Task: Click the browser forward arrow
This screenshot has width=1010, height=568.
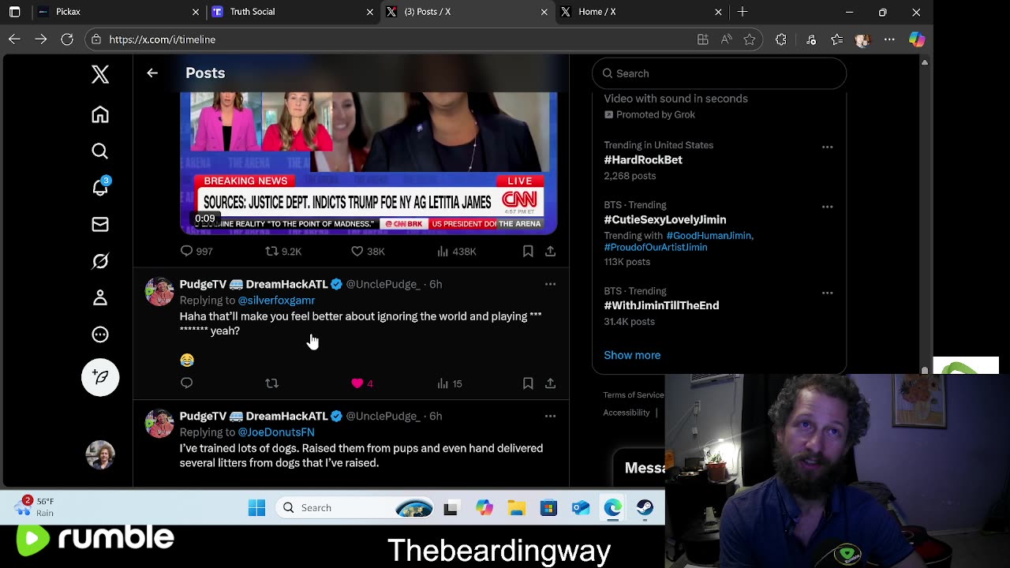Action: click(x=41, y=39)
